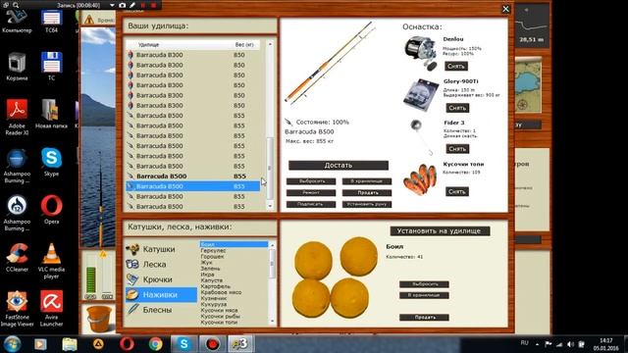Open Skype desktop shortcut
The image size is (628, 353).
point(51,162)
